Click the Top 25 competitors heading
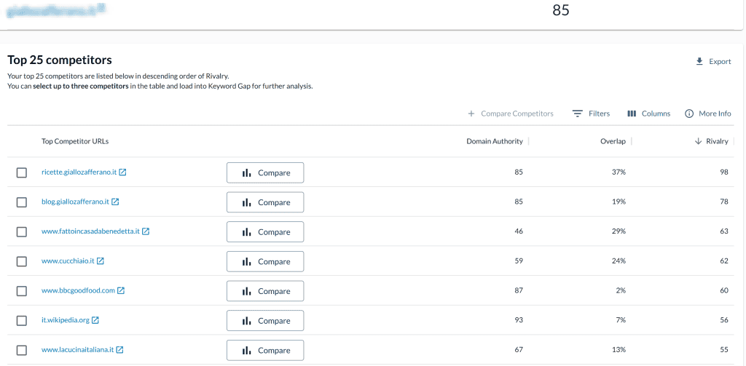The height and width of the screenshot is (366, 746). click(60, 60)
